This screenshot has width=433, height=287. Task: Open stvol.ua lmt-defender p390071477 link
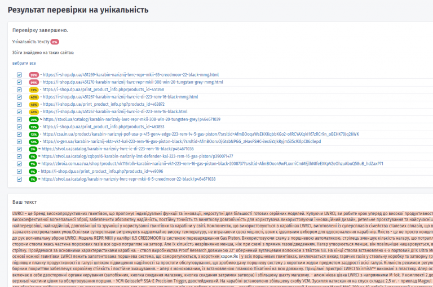click(x=137, y=156)
